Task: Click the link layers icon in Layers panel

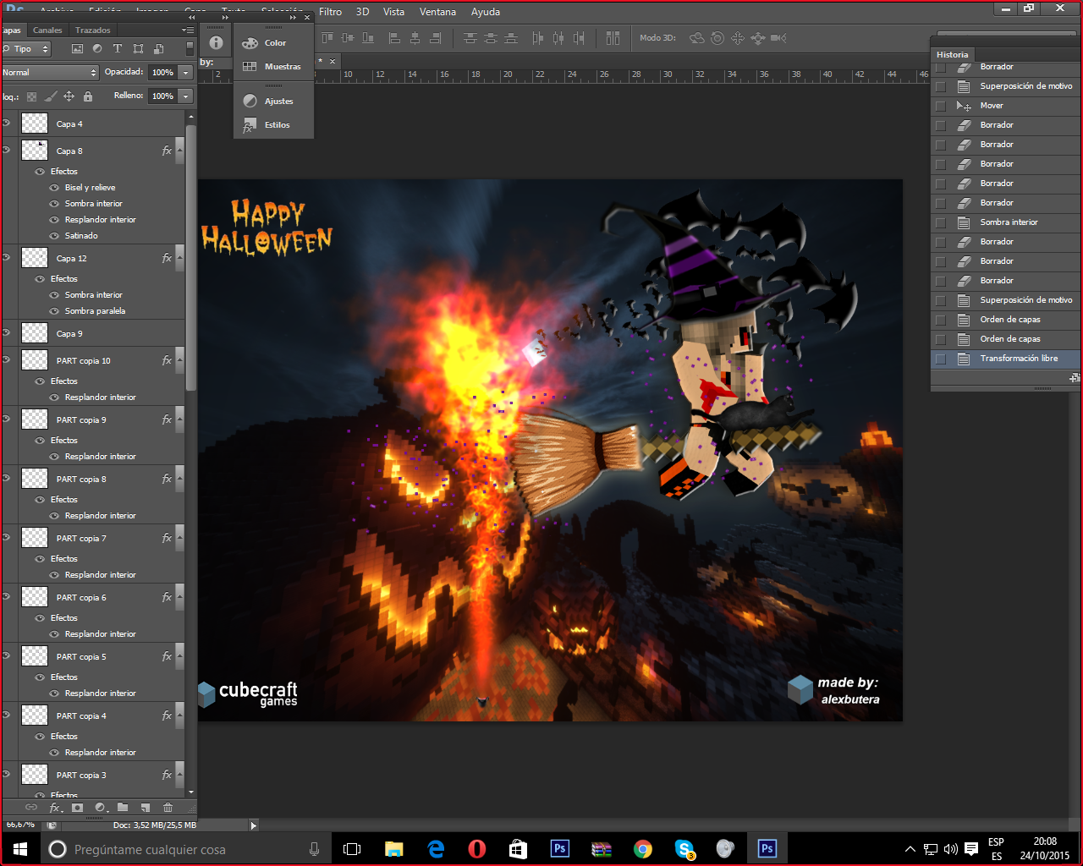Action: click(x=31, y=808)
